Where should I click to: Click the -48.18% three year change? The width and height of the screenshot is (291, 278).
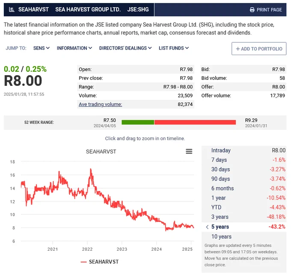276,217
